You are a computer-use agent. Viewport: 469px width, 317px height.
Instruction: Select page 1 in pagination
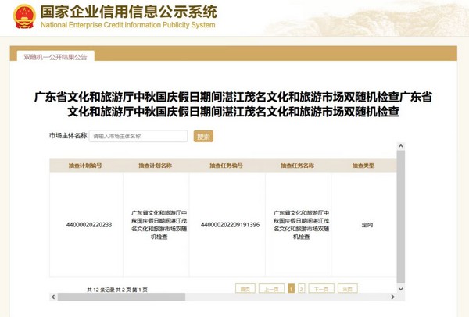pos(292,288)
